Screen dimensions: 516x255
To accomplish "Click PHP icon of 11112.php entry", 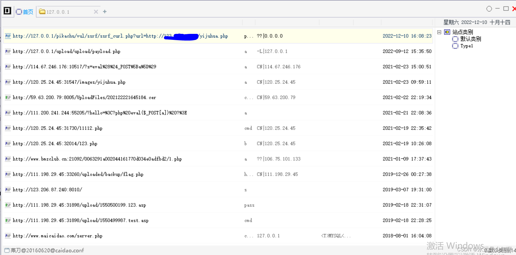I will pos(8,128).
